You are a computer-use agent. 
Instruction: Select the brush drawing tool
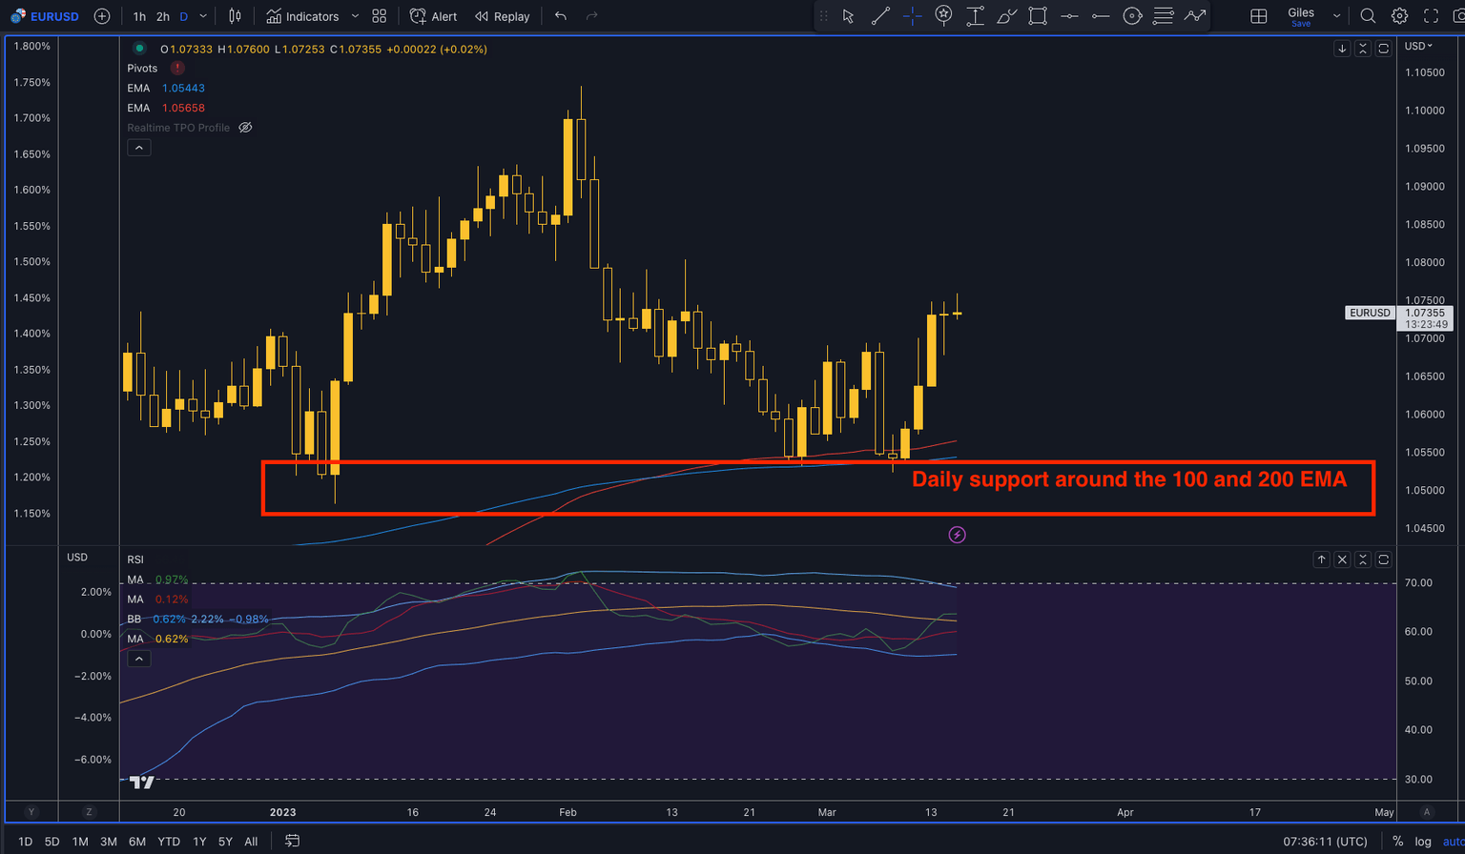1006,16
